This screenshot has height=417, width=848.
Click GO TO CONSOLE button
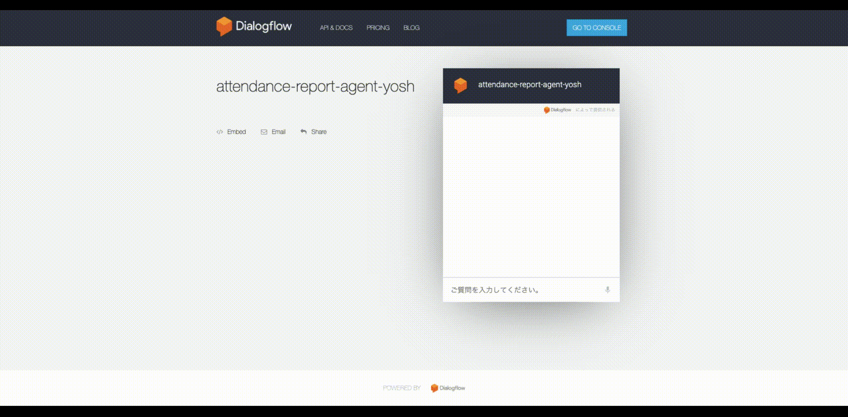[597, 28]
